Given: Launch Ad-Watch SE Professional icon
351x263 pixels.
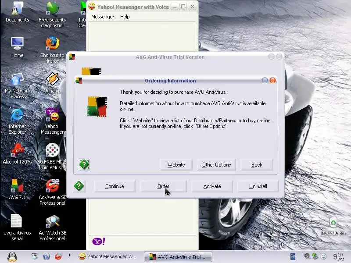Looking at the screenshot, I should tap(52, 227).
